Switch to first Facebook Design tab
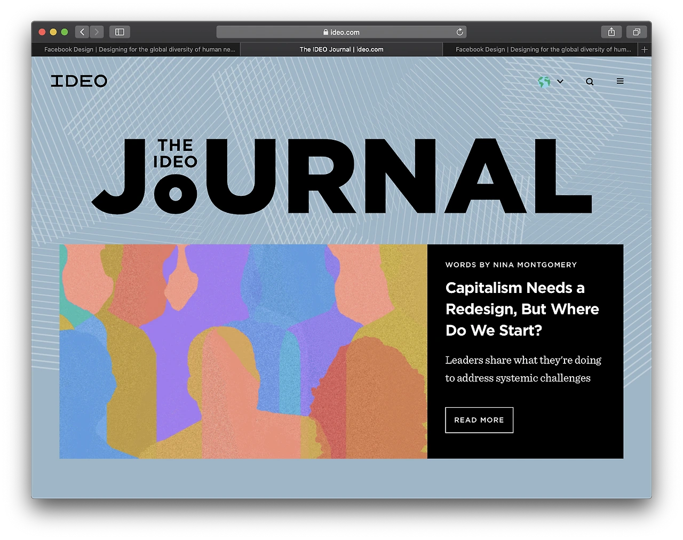 (x=136, y=49)
